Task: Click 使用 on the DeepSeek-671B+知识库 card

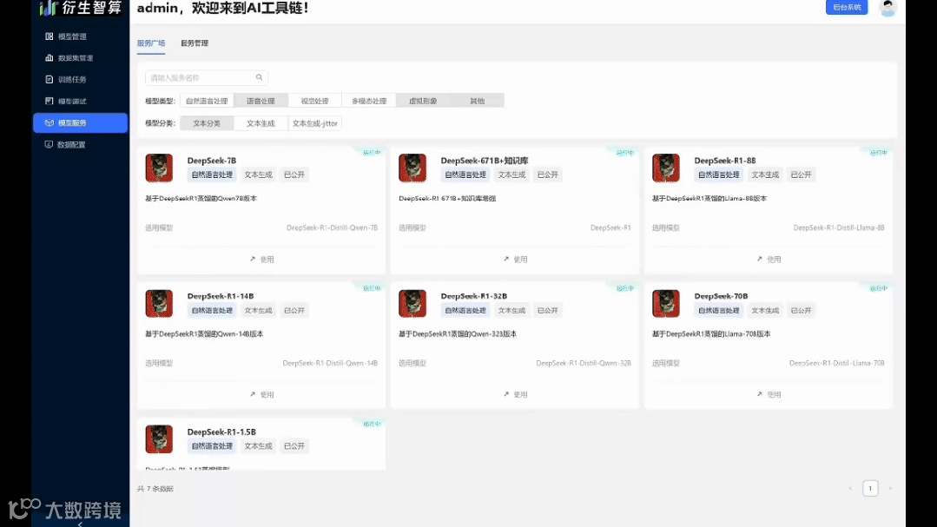Action: point(515,260)
